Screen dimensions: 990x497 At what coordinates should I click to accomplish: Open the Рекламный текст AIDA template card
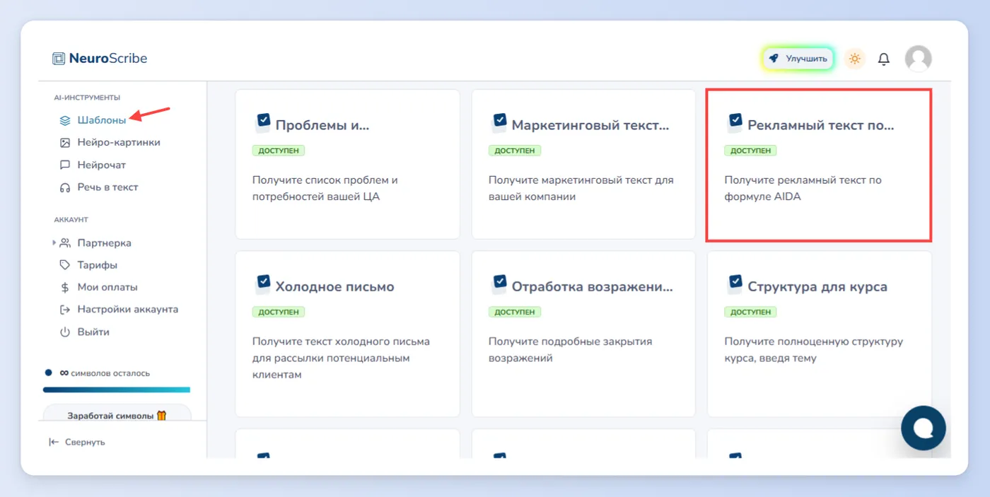pyautogui.click(x=819, y=165)
